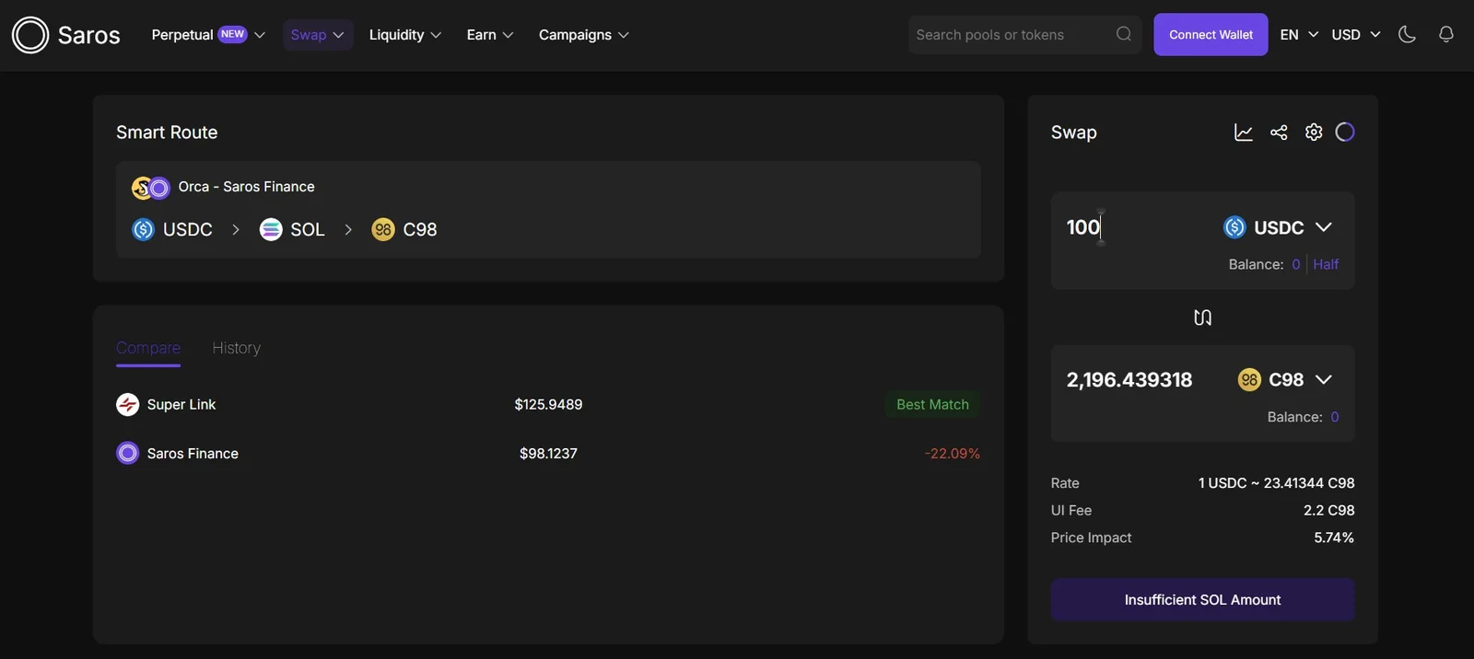Click the Super Link row label
Viewport: 1474px width, 659px height.
[x=181, y=404]
